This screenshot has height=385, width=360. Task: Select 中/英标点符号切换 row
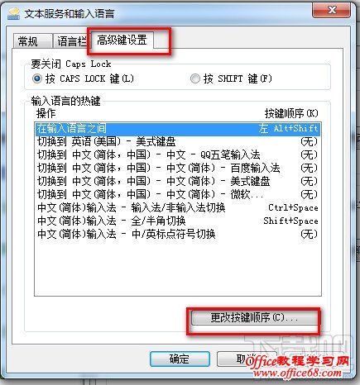click(x=178, y=235)
